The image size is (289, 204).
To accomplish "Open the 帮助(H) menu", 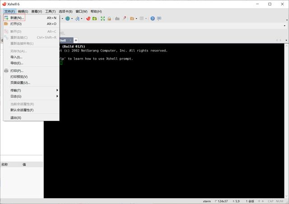I will tap(96, 11).
